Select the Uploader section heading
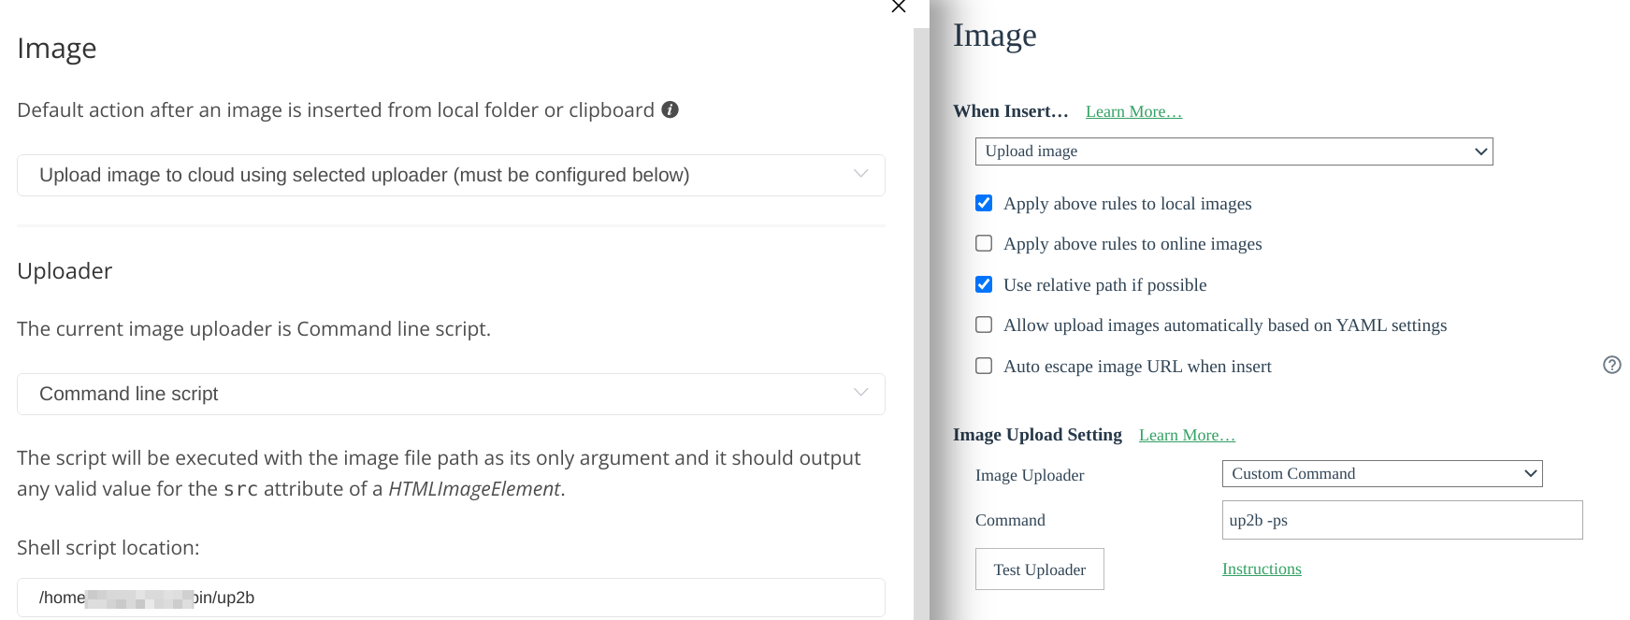The image size is (1630, 620). coord(64,270)
